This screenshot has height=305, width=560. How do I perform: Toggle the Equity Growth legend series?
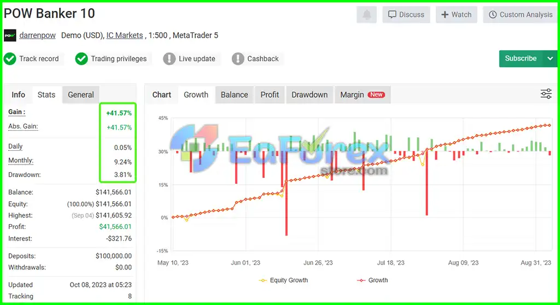point(284,280)
